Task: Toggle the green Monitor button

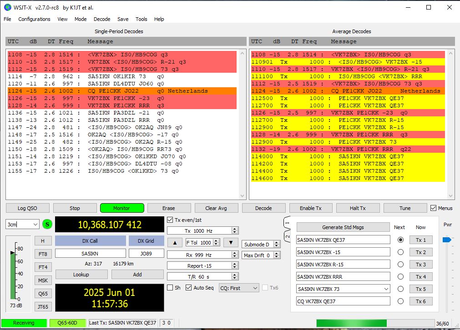Action: [x=122, y=208]
